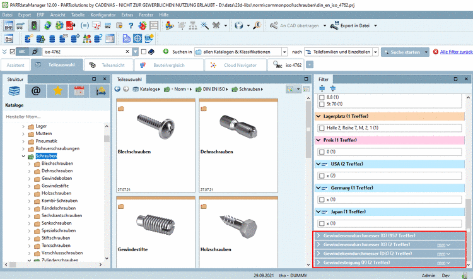
Task: Click the blue back arrow in Teileauswahl
Action: [x=117, y=90]
